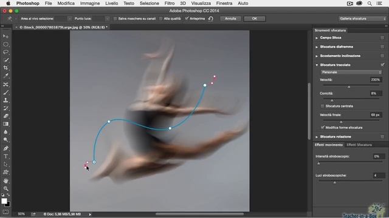Image resolution: width=389 pixels, height=218 pixels.
Task: Select the Move tool
Action: coord(5,36)
